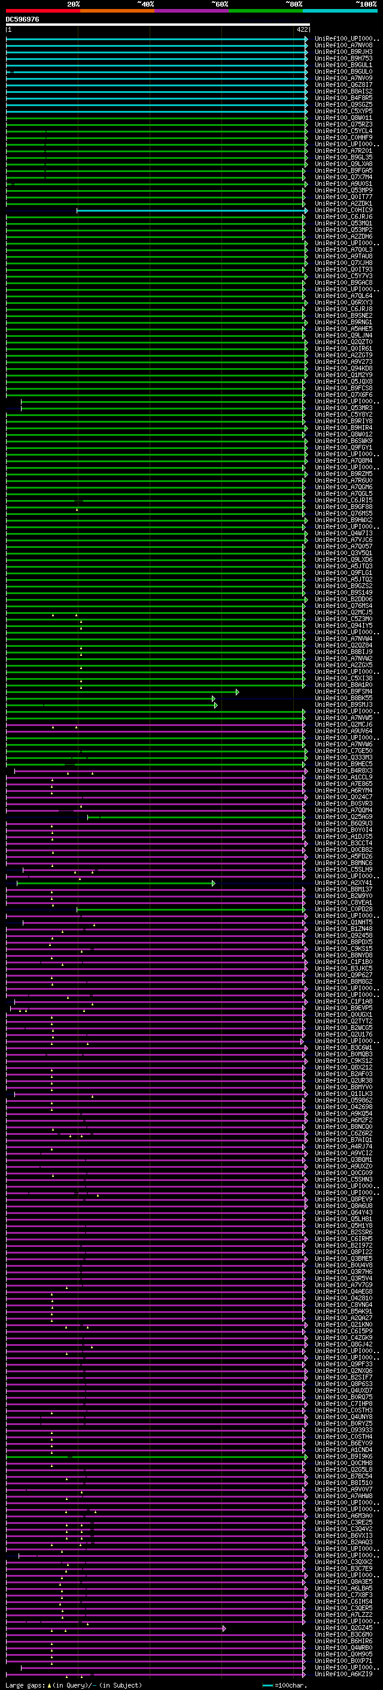Click the white query sequence bar

(x=158, y=24)
